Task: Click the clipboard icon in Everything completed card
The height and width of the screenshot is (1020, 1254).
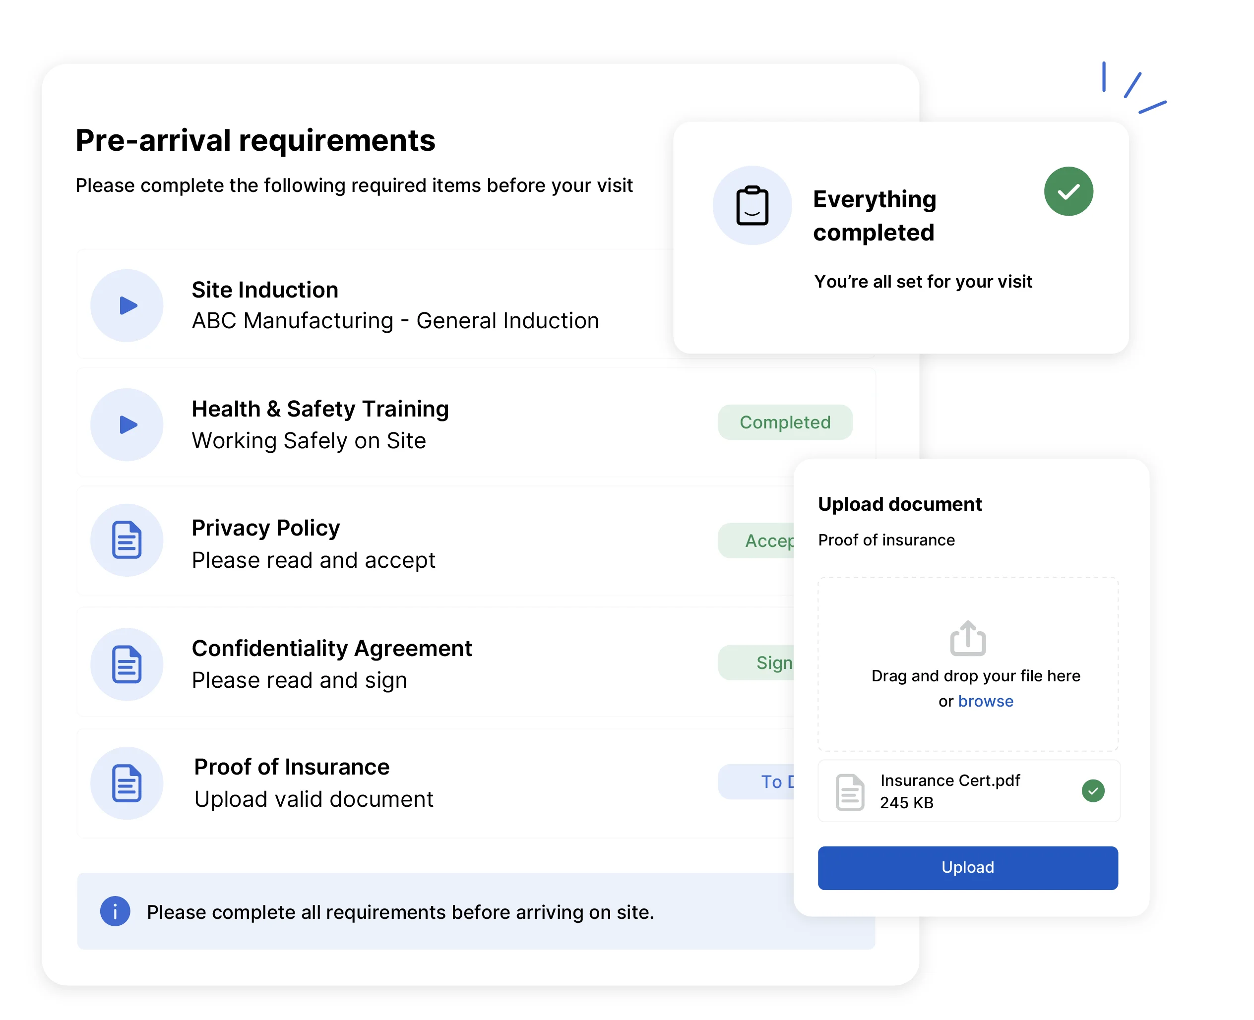Action: 752,206
